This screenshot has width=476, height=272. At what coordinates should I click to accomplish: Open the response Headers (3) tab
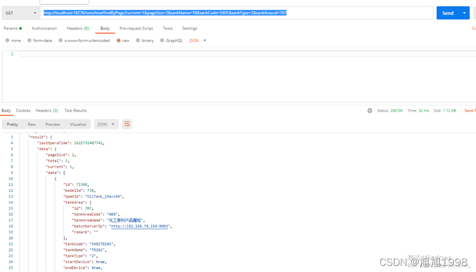point(47,111)
